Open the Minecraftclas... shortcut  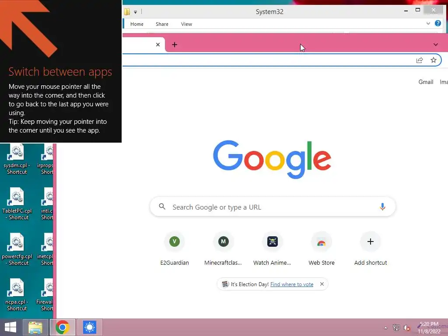[x=223, y=248]
